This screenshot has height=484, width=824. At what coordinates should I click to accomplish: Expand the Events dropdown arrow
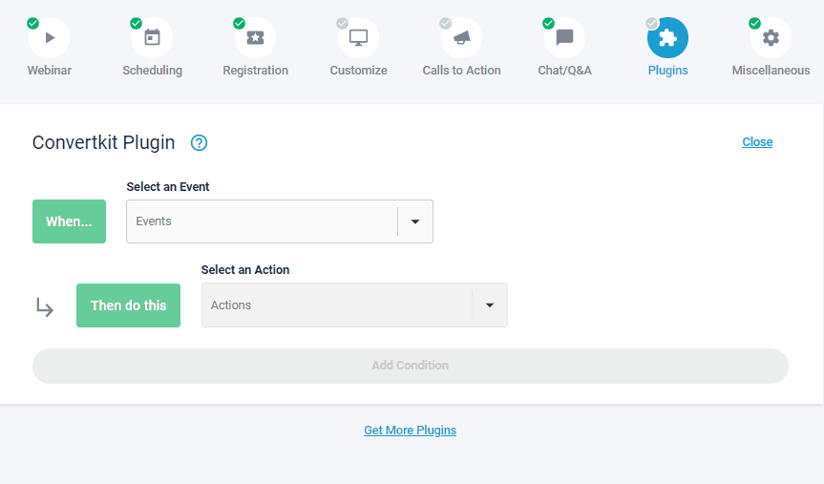point(415,221)
